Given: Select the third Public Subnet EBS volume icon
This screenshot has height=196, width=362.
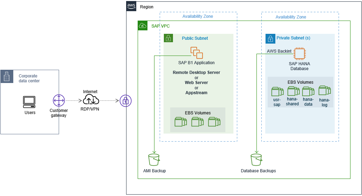Looking at the screenshot, I should (214, 122).
